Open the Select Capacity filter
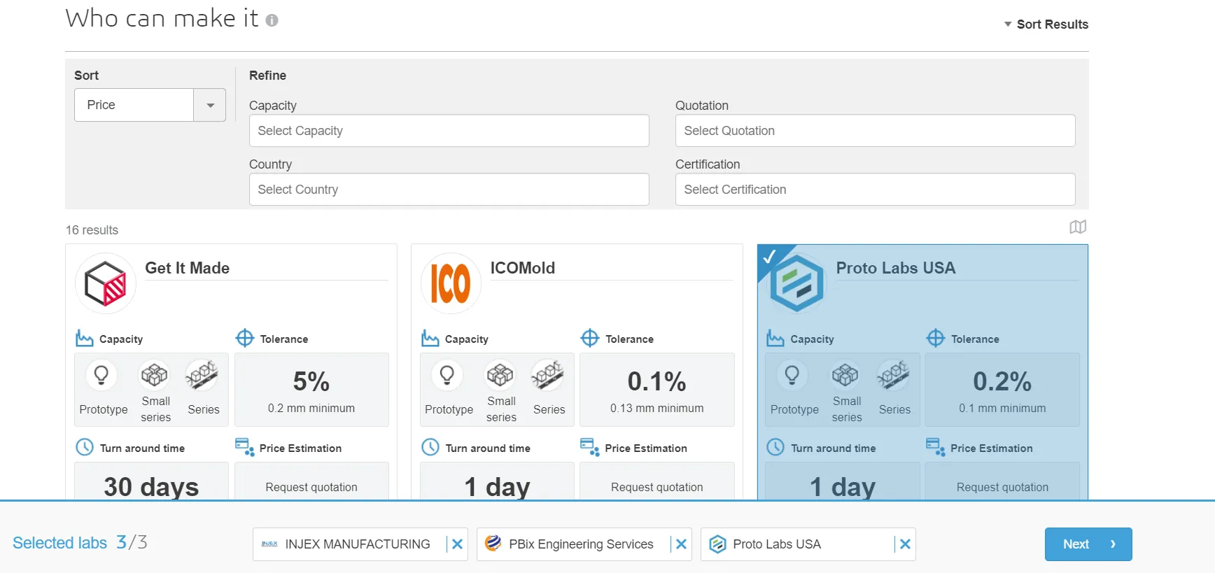The width and height of the screenshot is (1215, 573). [x=449, y=131]
